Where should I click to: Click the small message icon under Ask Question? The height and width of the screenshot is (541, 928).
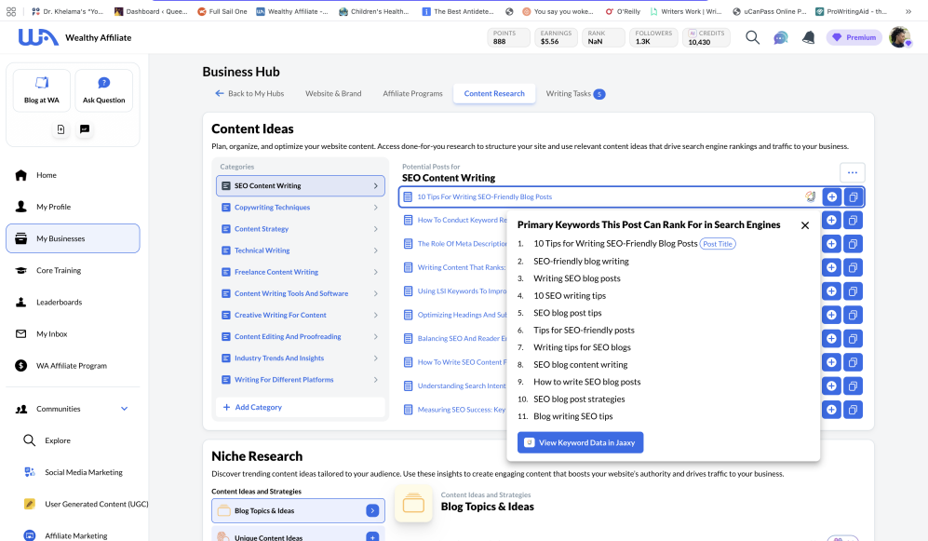[x=85, y=129]
